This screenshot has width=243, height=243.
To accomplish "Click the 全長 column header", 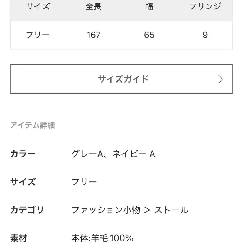I will tap(93, 7).
